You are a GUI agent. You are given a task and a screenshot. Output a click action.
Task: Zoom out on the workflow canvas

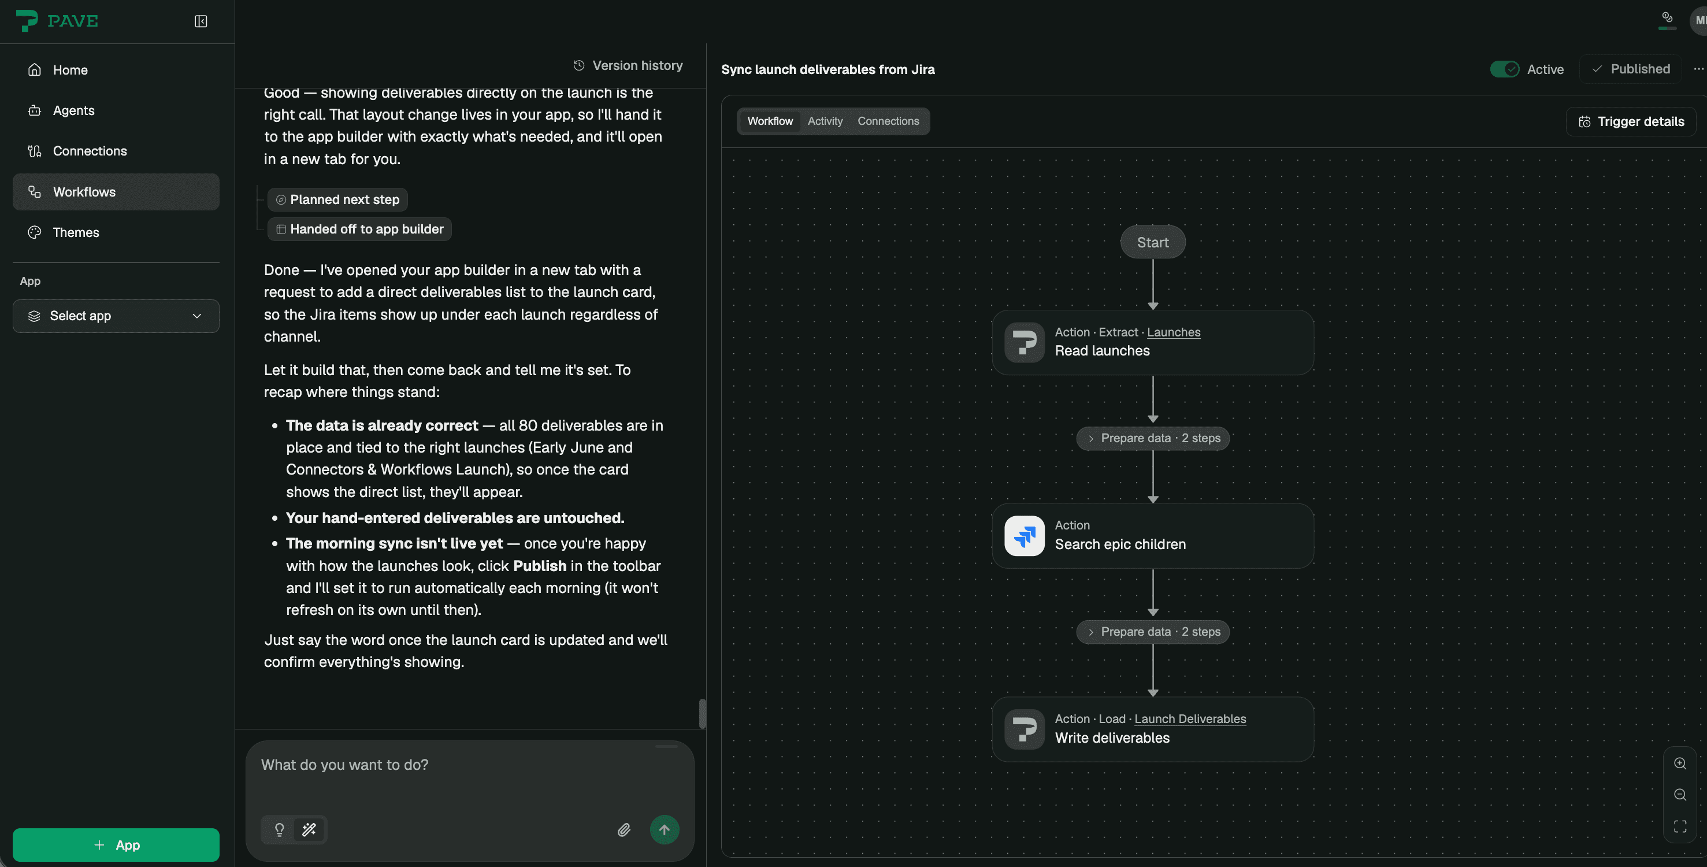pyautogui.click(x=1680, y=794)
